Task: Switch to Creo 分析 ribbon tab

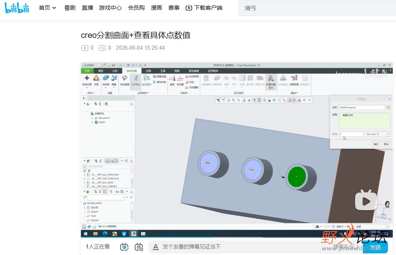Action: click(x=115, y=71)
